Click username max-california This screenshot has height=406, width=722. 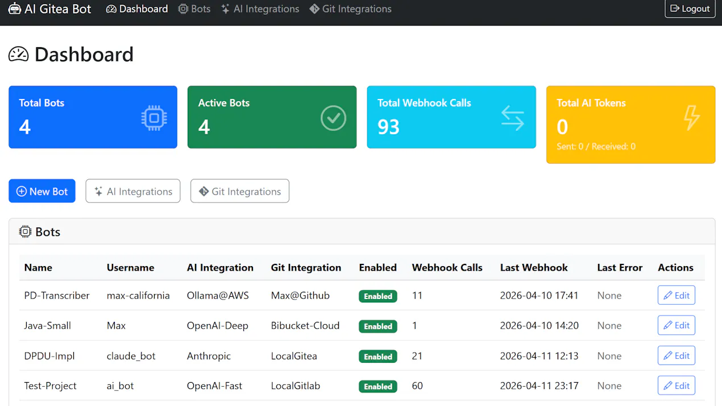tap(138, 295)
